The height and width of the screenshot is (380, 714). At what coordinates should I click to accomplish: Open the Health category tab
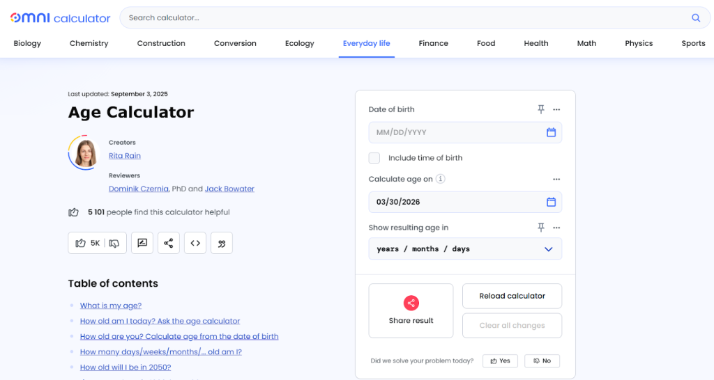click(x=535, y=43)
